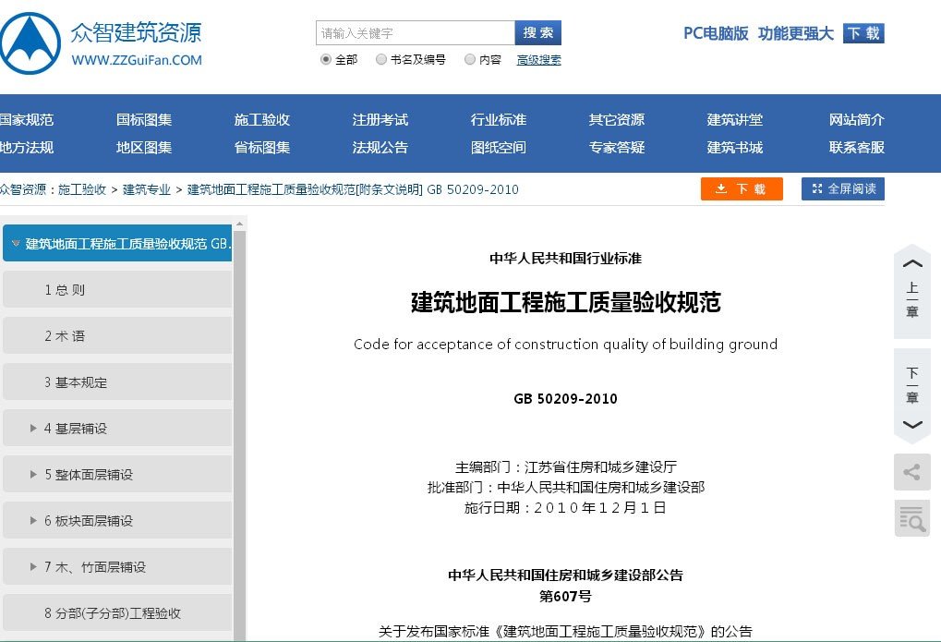Open 全屏阅读 fullscreen reading mode

(843, 189)
